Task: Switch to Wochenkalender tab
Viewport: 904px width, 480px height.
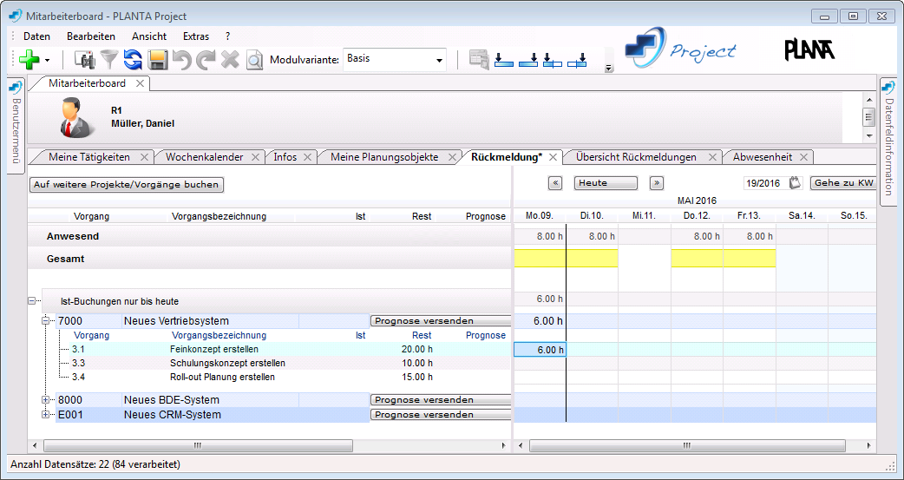Action: click(204, 157)
